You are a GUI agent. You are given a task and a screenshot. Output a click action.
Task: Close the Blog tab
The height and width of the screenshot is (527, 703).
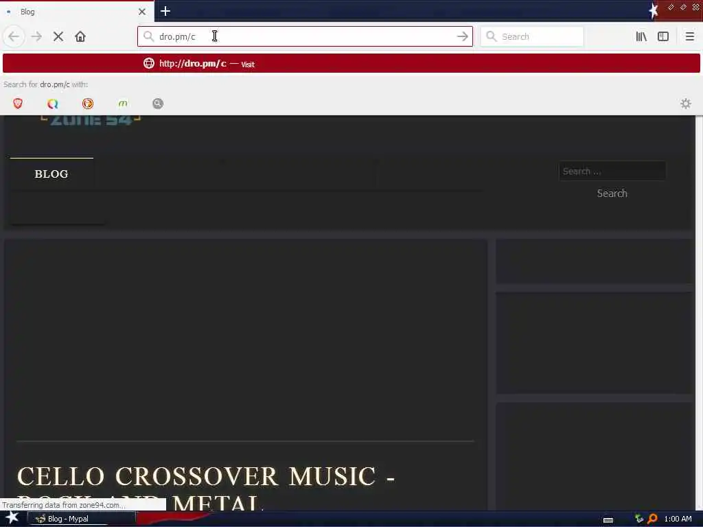(141, 12)
